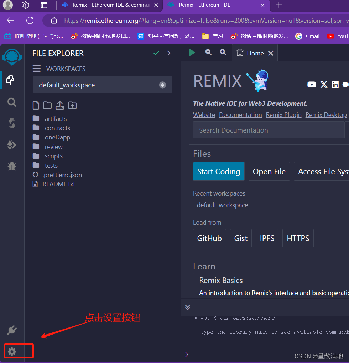349x363 pixels.
Task: Select File Explorer icon in sidebar
Action: (x=11, y=80)
